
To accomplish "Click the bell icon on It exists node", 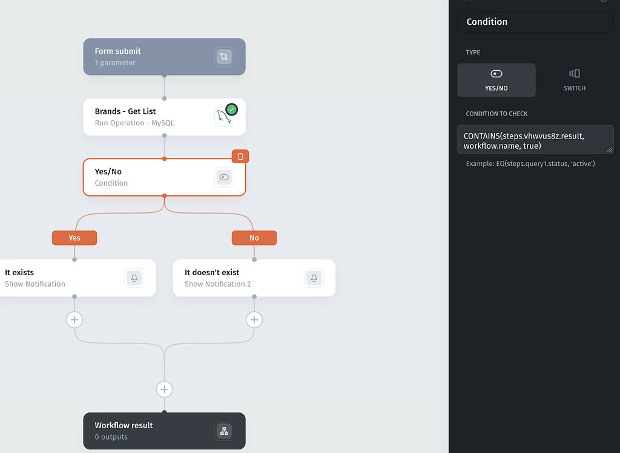I will 134,278.
